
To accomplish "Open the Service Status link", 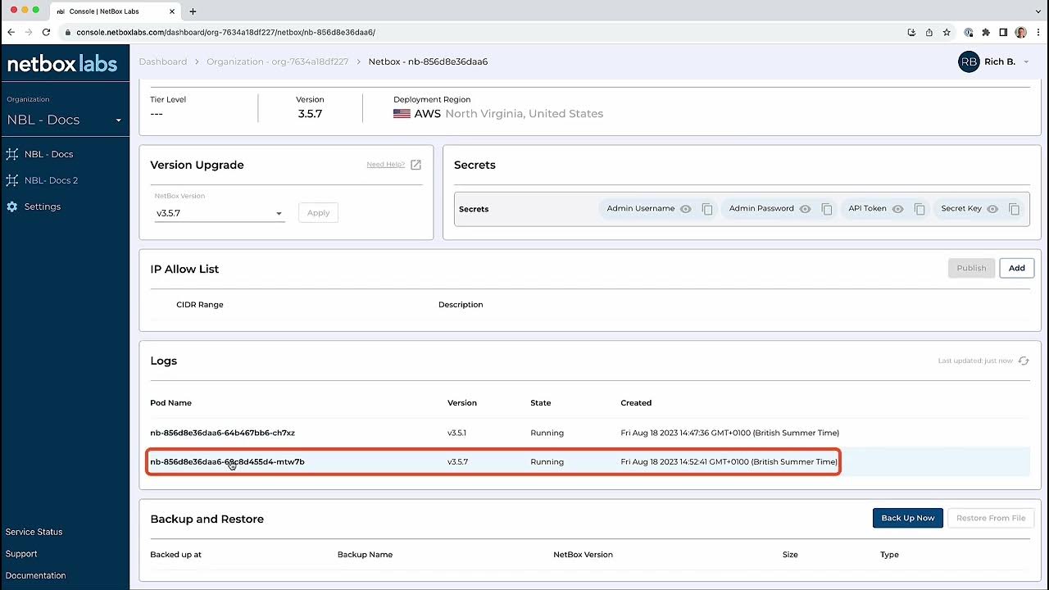I will pyautogui.click(x=34, y=532).
